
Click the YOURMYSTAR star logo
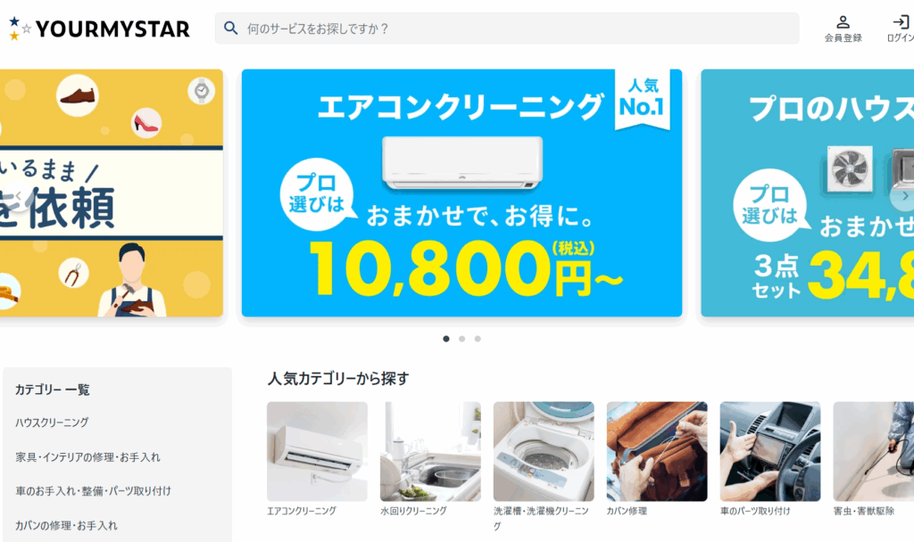pyautogui.click(x=99, y=29)
